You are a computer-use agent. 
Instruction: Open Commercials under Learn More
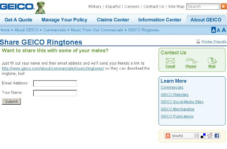172,88
